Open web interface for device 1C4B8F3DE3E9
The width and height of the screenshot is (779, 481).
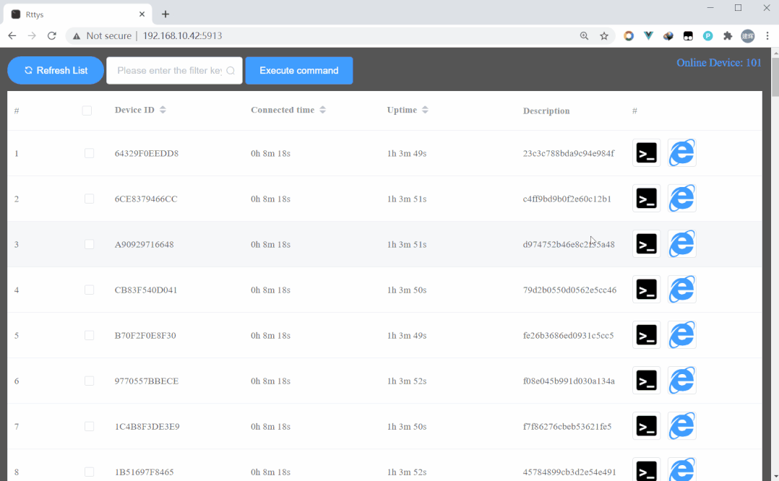[x=681, y=425]
